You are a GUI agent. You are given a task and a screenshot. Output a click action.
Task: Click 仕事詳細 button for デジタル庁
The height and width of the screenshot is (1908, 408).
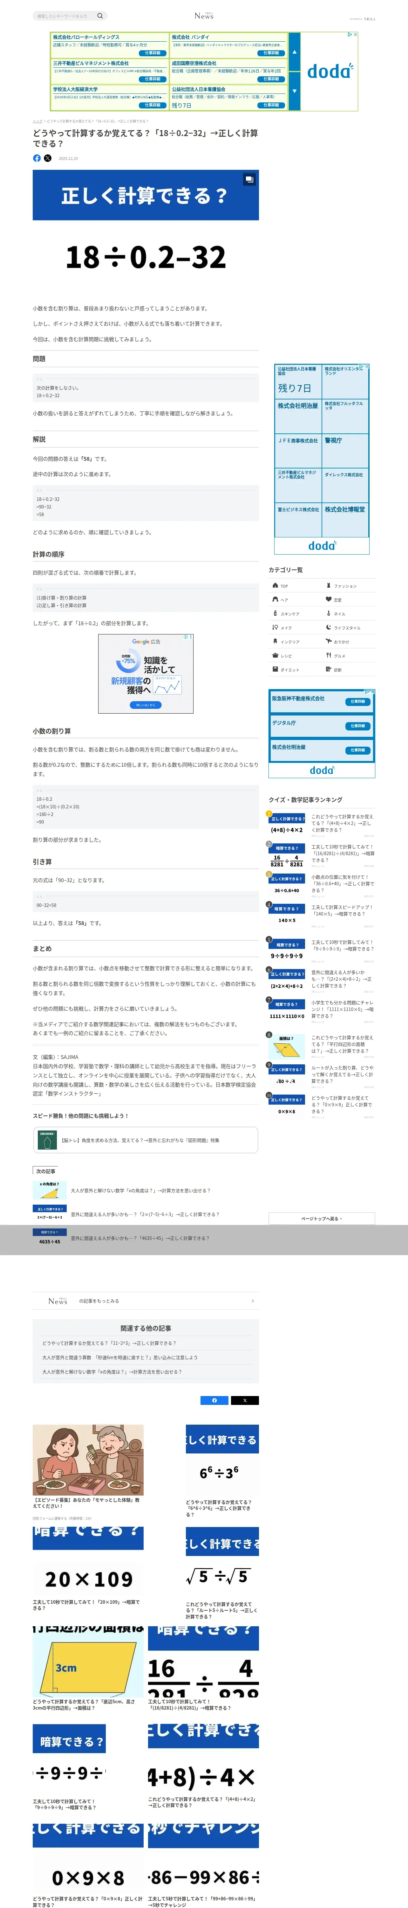pyautogui.click(x=358, y=726)
